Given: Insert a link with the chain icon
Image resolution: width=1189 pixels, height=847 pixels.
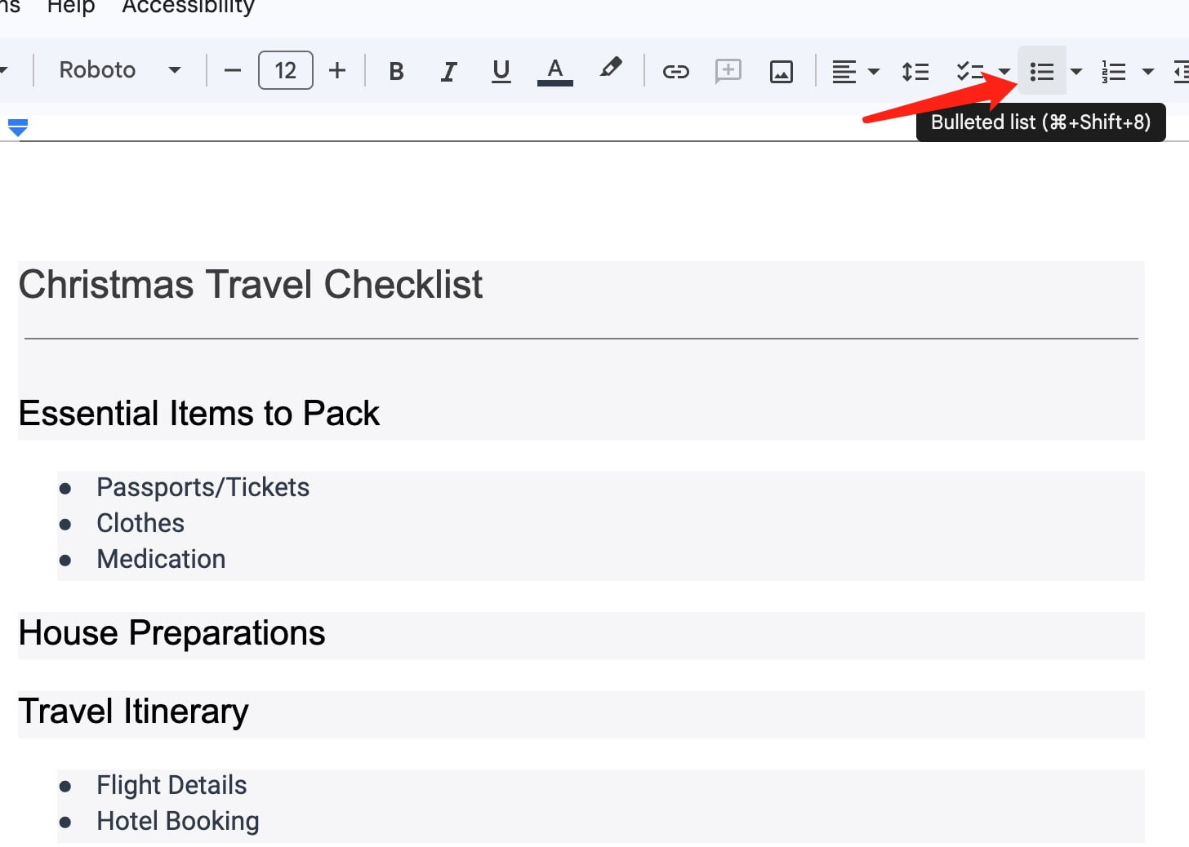Looking at the screenshot, I should coord(675,71).
